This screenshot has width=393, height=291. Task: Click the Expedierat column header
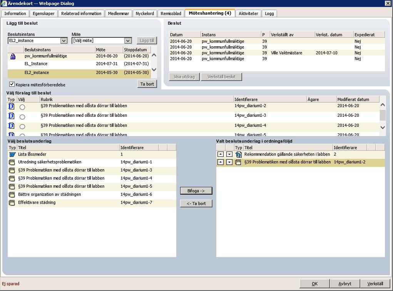[369, 35]
